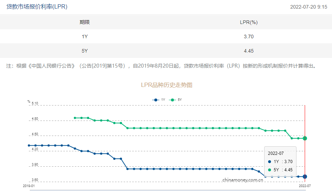This screenshot has height=191, width=332.
Task: Click the first green 5Y data point
Action: pos(75,118)
